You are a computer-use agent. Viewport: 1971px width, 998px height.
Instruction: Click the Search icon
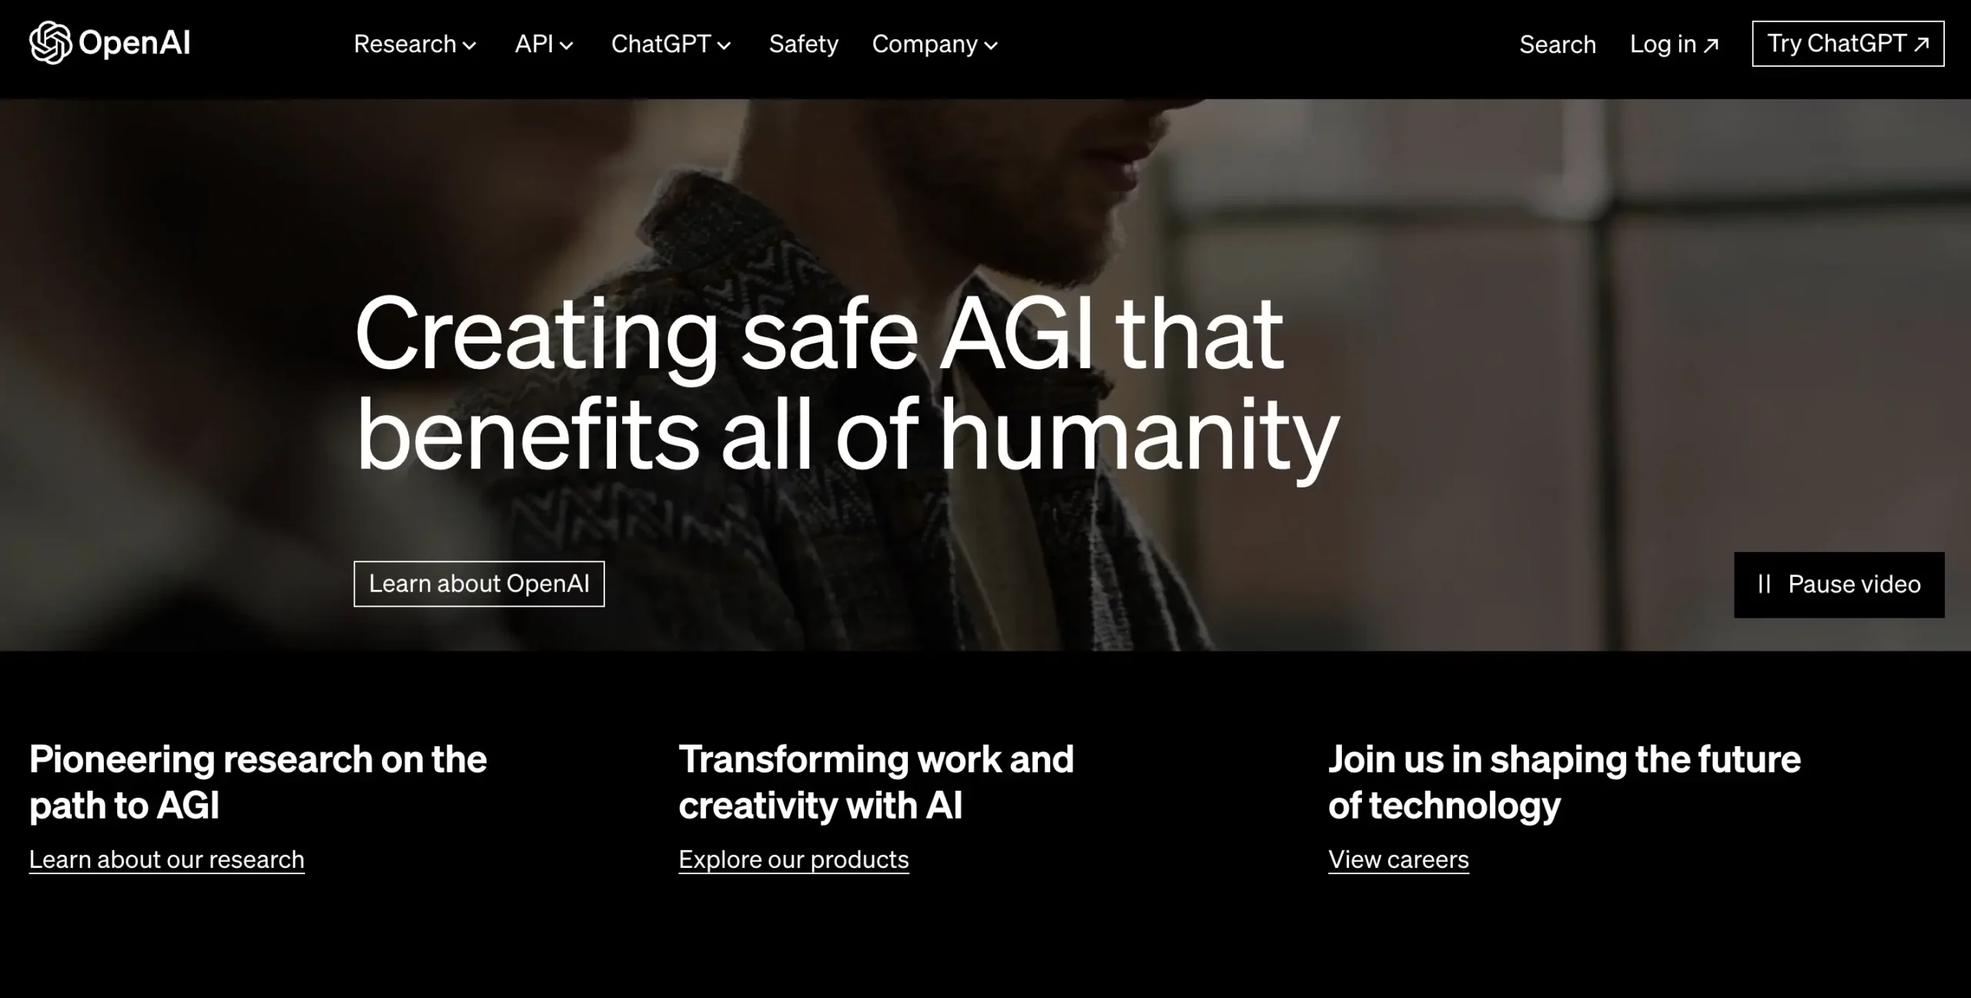coord(1558,43)
